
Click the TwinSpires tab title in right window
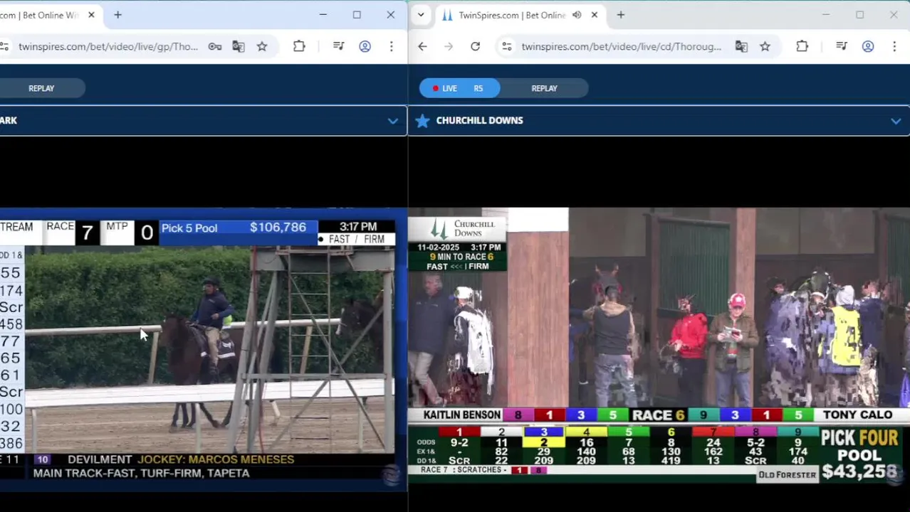[x=512, y=15]
